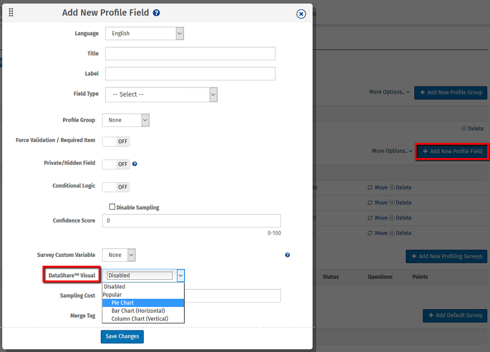The height and width of the screenshot is (352, 490).
Task: Click the help icon next to Private/Hidden Field
Action: point(134,164)
